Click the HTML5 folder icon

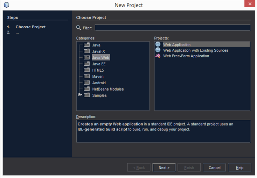coord(86,70)
